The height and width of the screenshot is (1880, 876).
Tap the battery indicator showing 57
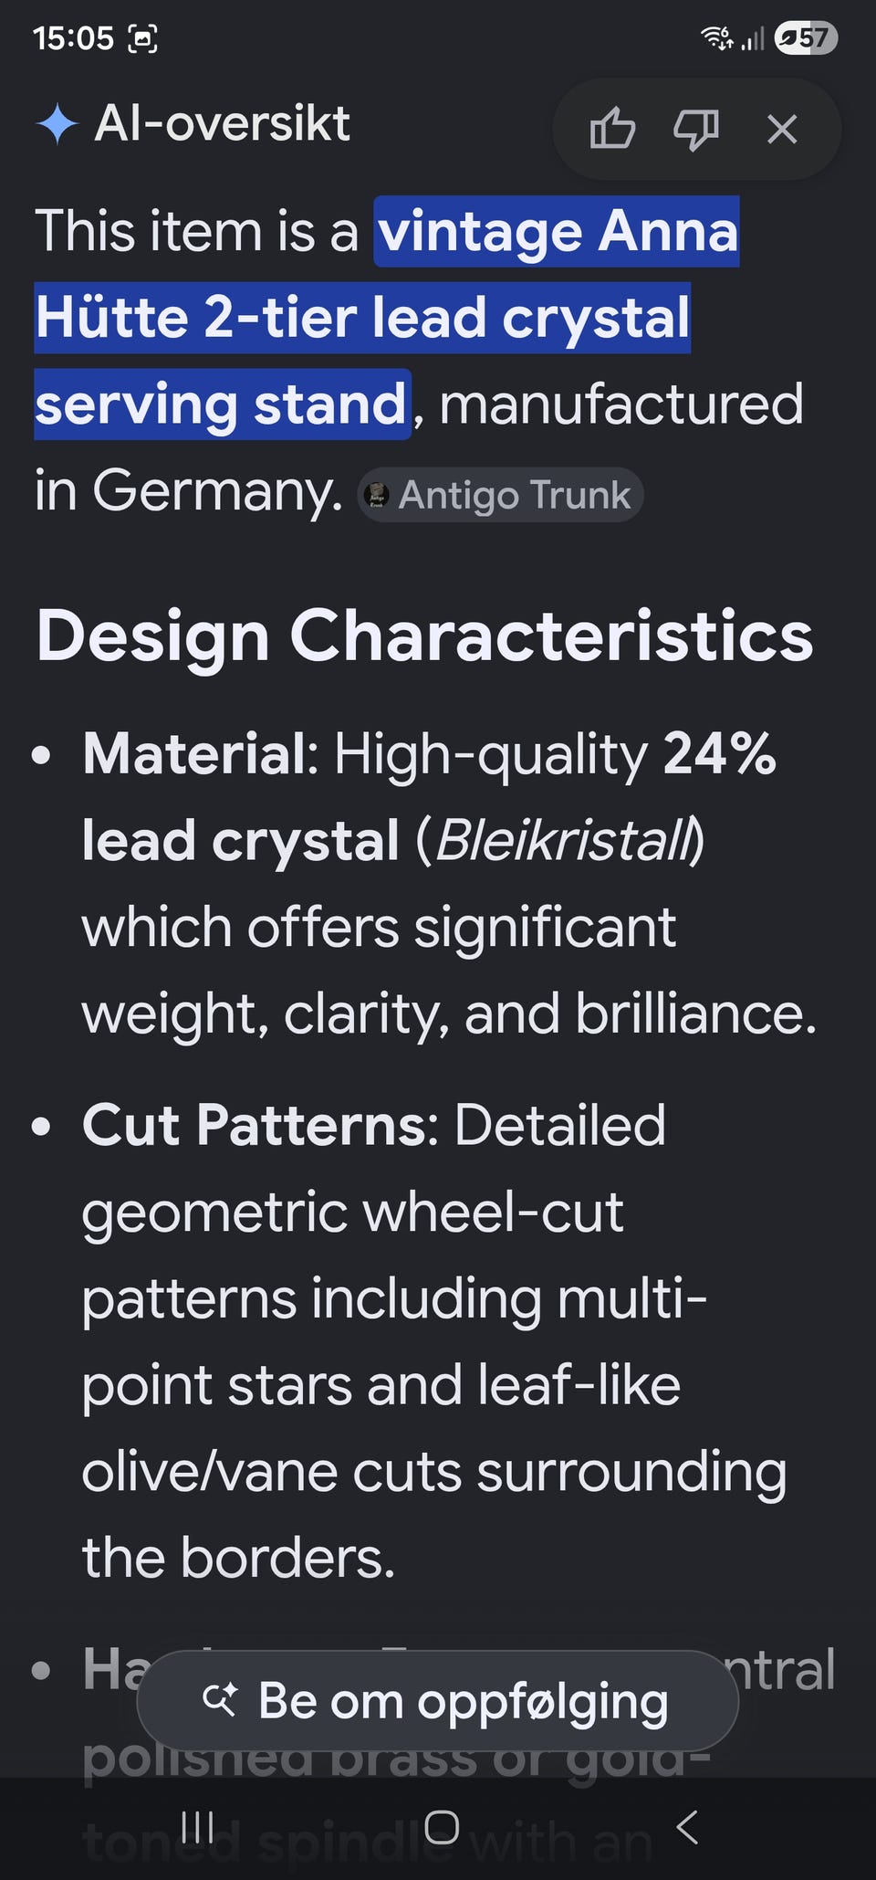(x=805, y=37)
